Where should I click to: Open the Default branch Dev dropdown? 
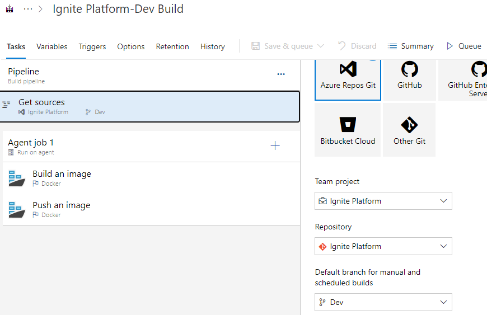click(383, 302)
